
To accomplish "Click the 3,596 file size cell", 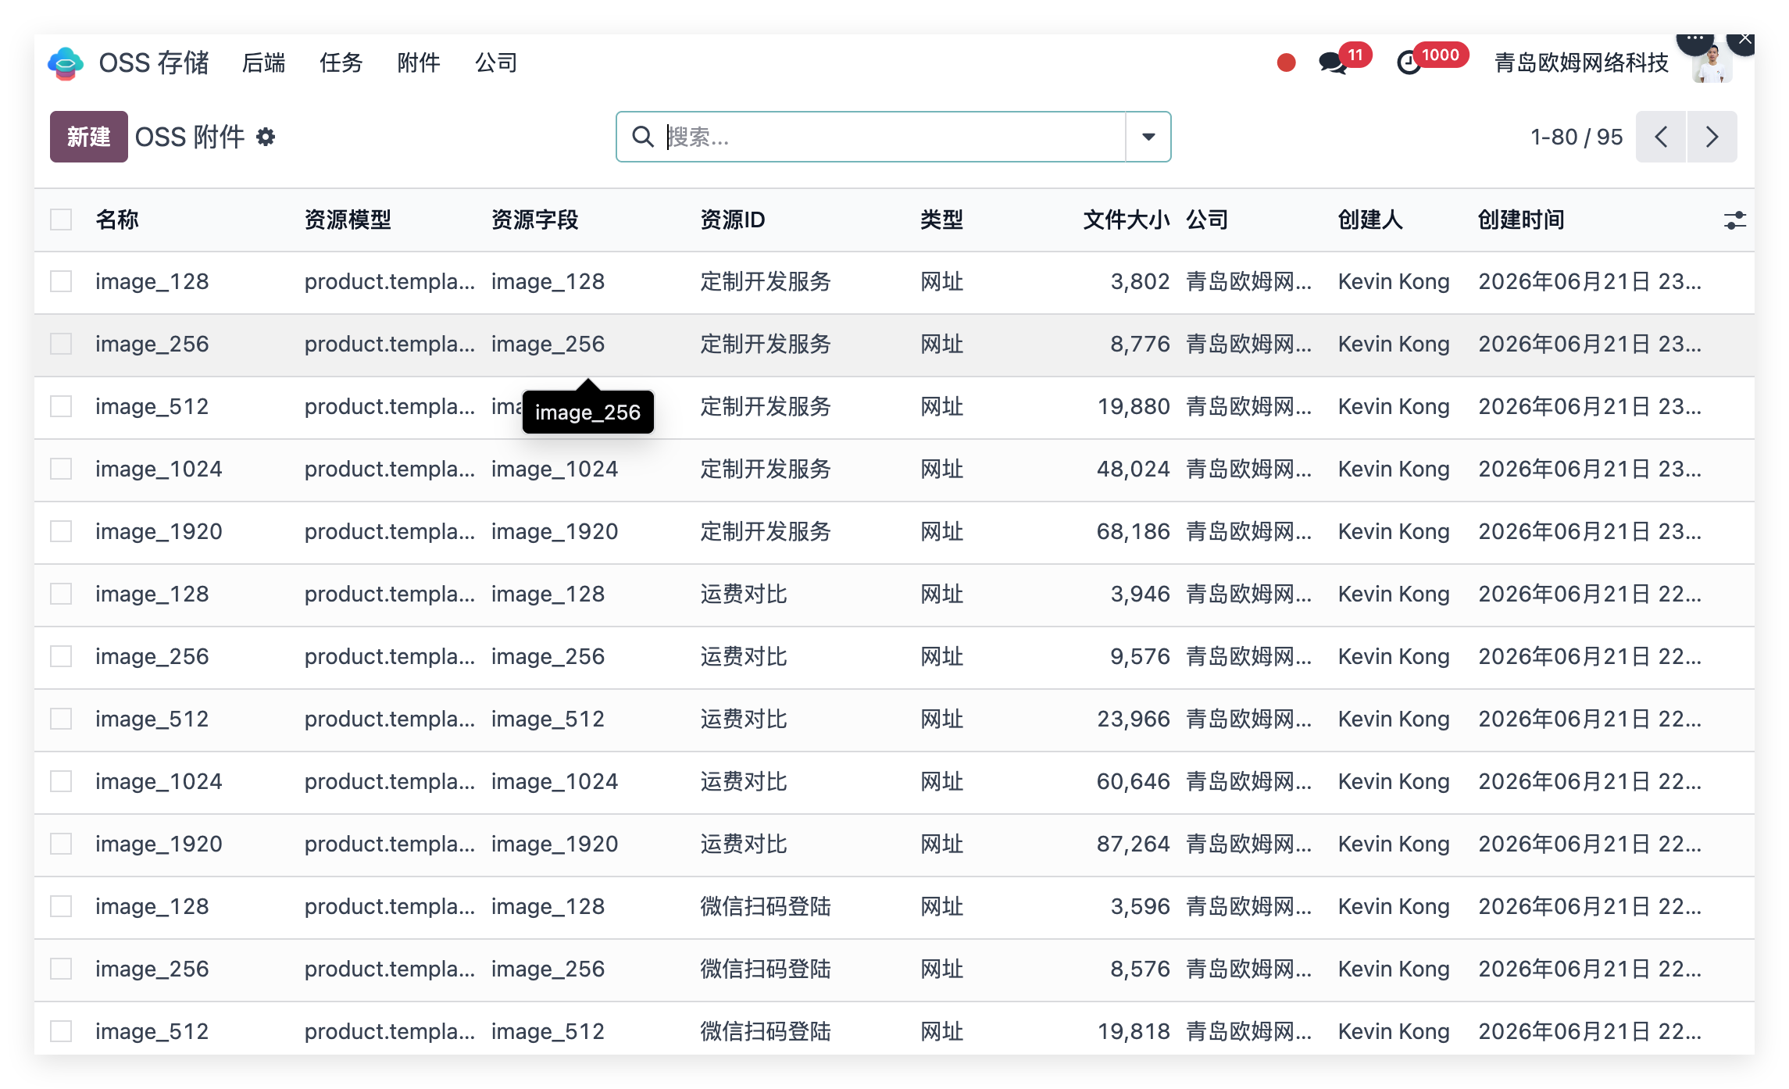I will (x=1140, y=906).
